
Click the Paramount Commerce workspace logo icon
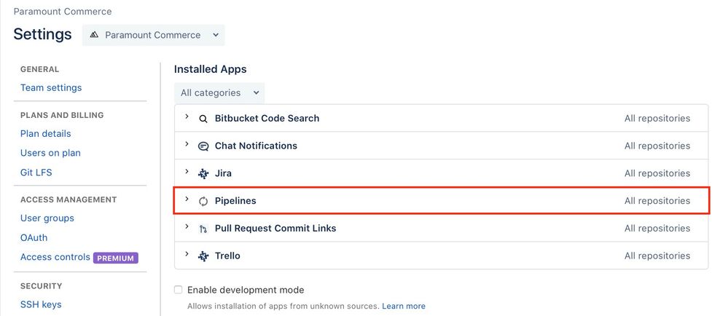coord(94,35)
